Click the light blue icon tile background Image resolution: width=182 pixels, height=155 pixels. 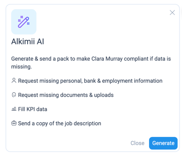tap(24, 22)
